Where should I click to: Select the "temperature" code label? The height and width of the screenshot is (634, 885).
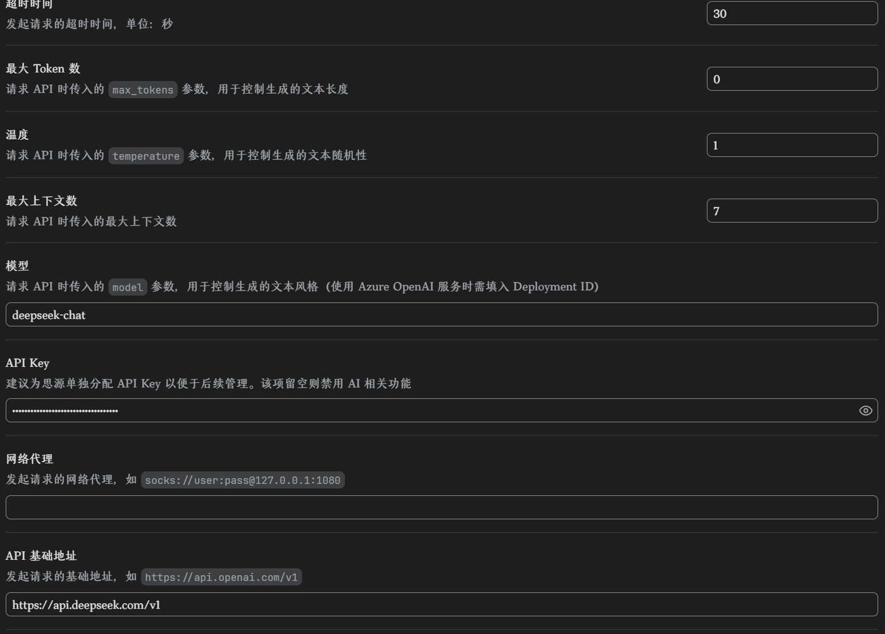pos(146,156)
